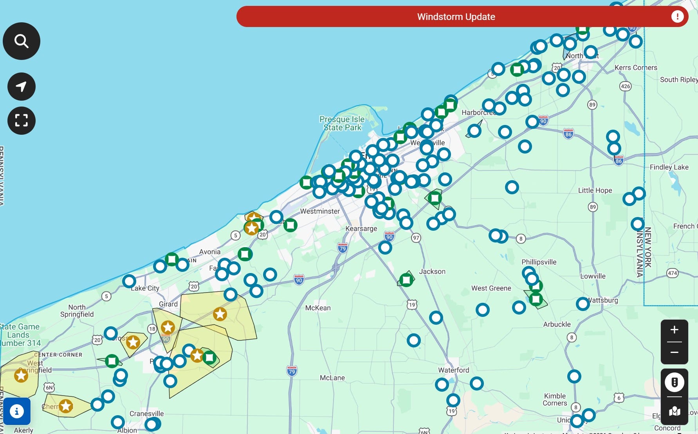Select blue circle above route 19 shield near Waterford

tap(453, 400)
